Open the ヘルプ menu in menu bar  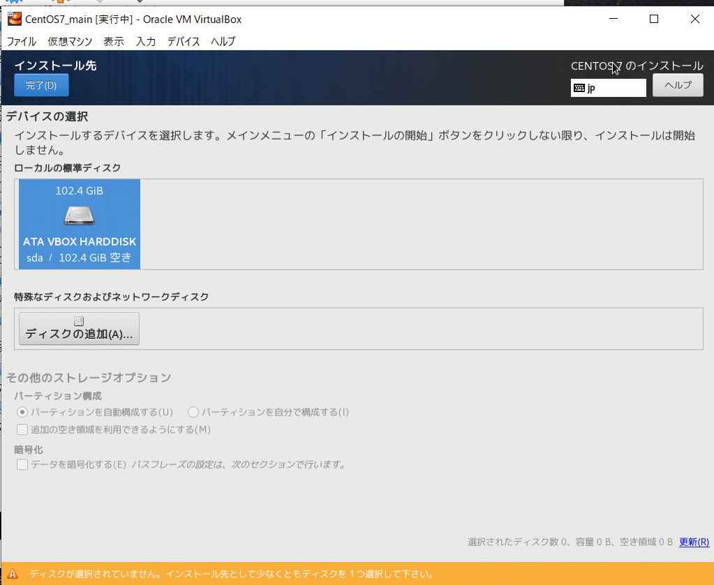223,41
